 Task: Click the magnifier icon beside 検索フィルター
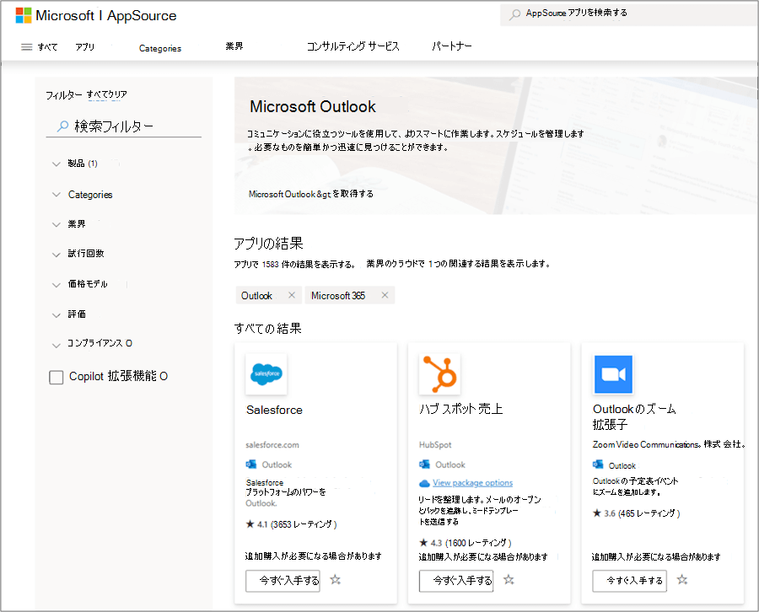click(62, 126)
